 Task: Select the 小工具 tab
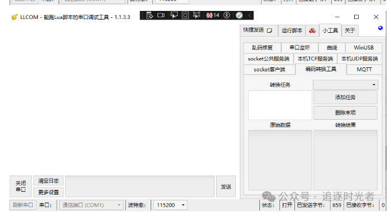pos(330,31)
